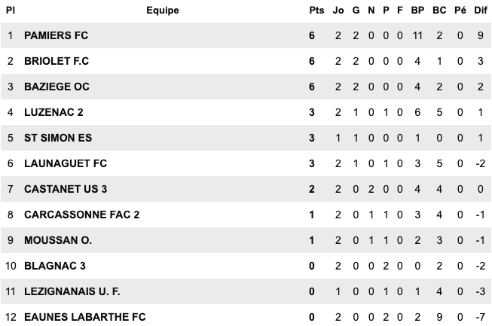The width and height of the screenshot is (492, 326).
Task: Open CARCASSONNE FAC 2 team entry
Action: click(82, 215)
